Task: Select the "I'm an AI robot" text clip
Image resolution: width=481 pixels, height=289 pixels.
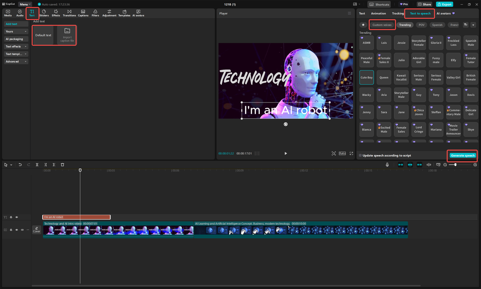Action: tap(77, 217)
